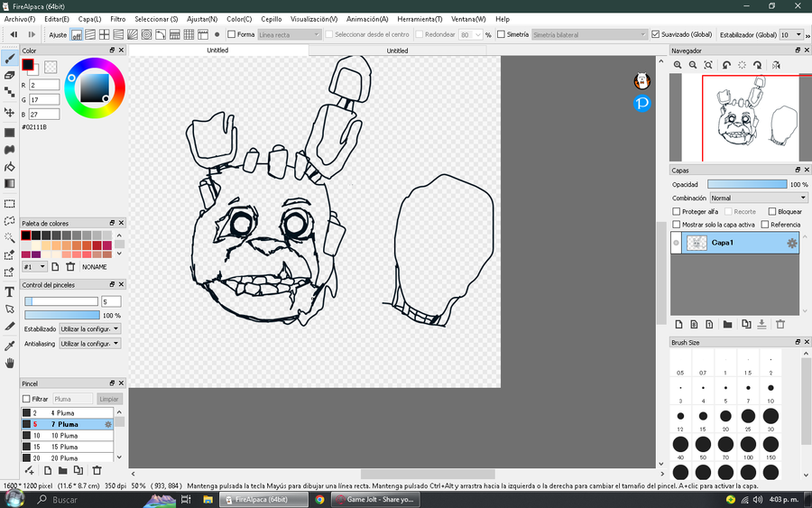Select the Eraser tool
This screenshot has width=812, height=508.
point(9,75)
